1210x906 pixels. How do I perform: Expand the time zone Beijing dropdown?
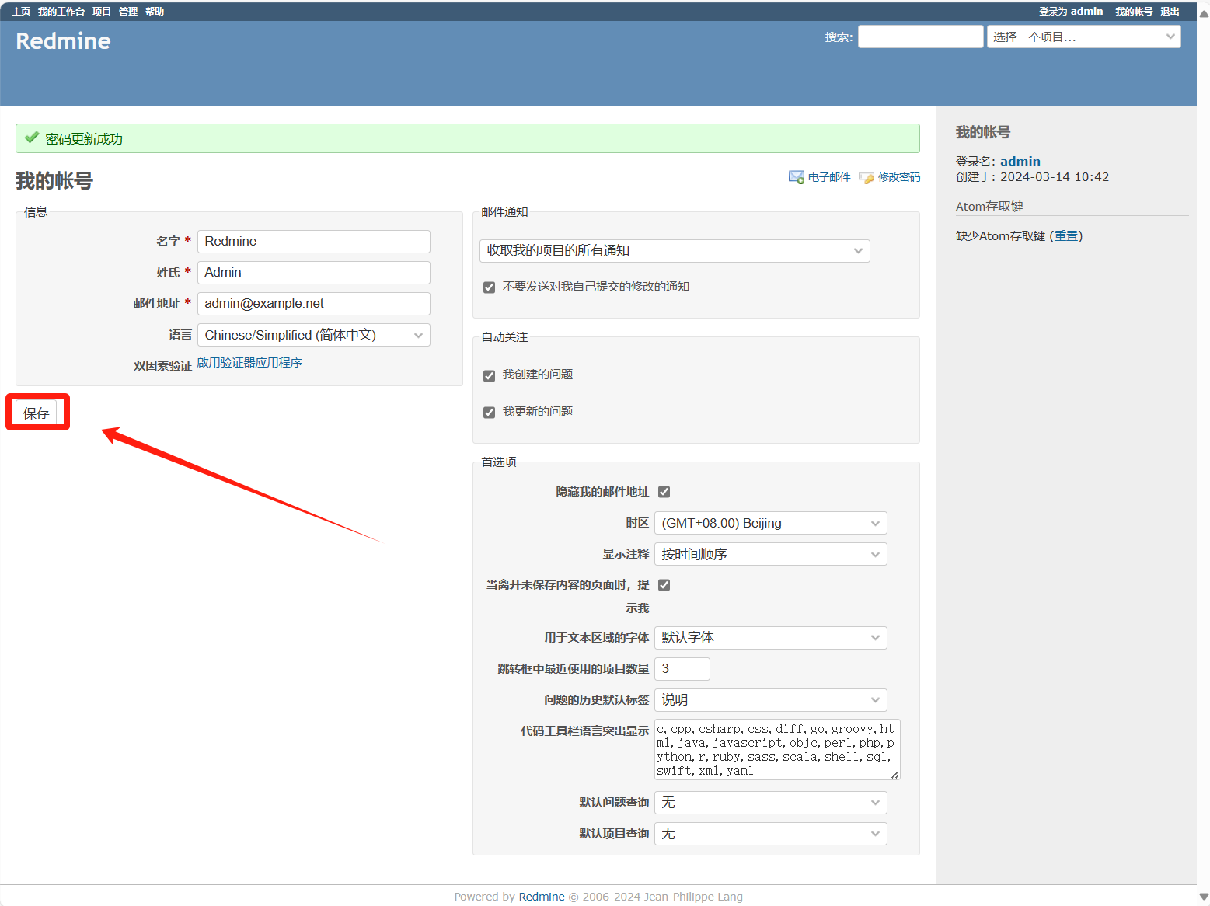pos(770,523)
